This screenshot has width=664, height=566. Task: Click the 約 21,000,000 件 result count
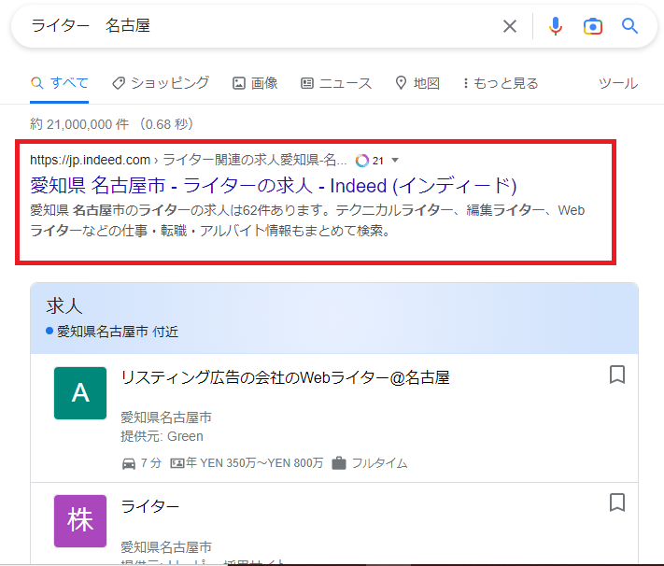[79, 124]
